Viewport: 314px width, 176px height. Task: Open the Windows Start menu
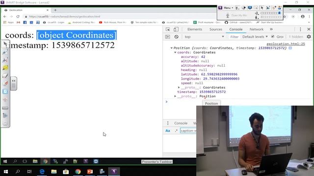coord(6,172)
